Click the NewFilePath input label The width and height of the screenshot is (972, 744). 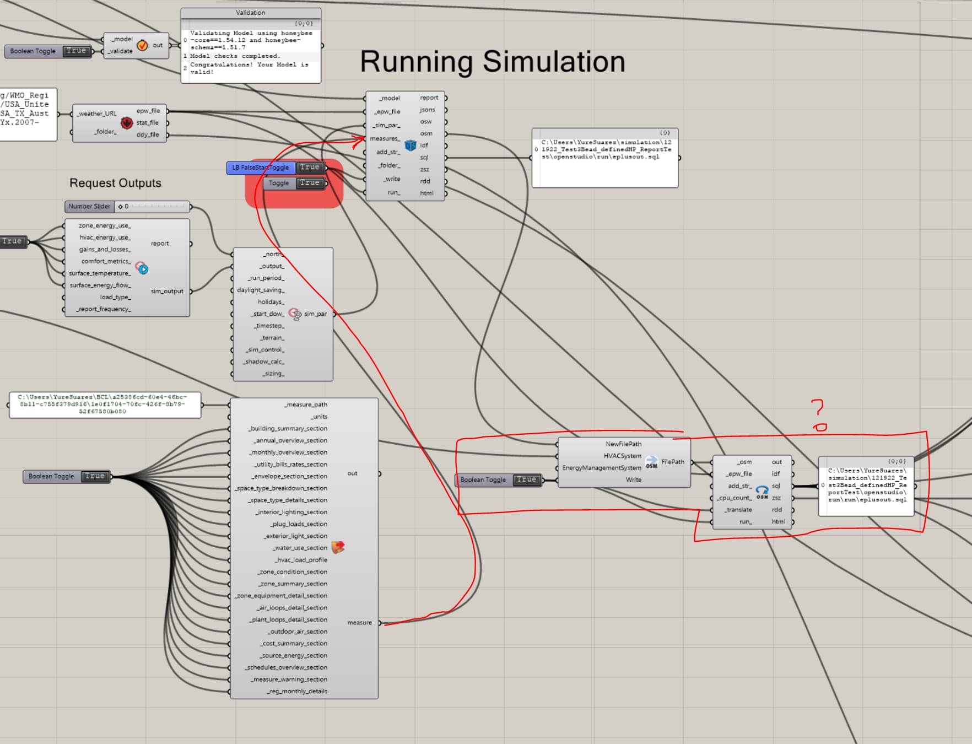(623, 444)
